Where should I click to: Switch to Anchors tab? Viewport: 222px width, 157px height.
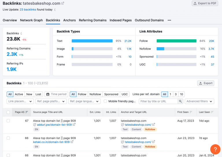point(69,20)
